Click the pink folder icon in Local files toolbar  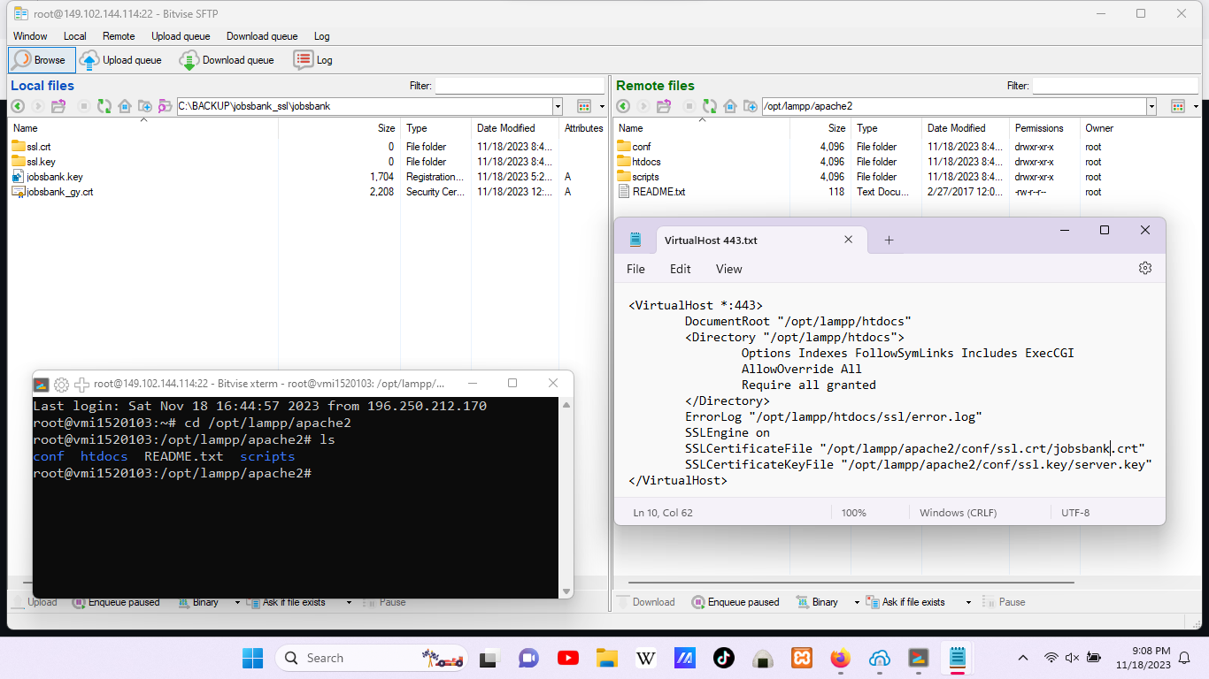click(x=165, y=106)
